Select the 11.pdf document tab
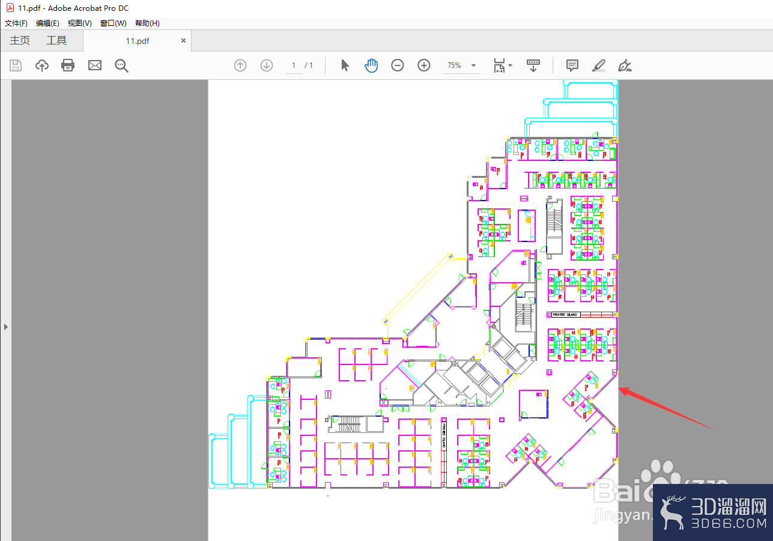This screenshot has height=541, width=773. [x=137, y=41]
